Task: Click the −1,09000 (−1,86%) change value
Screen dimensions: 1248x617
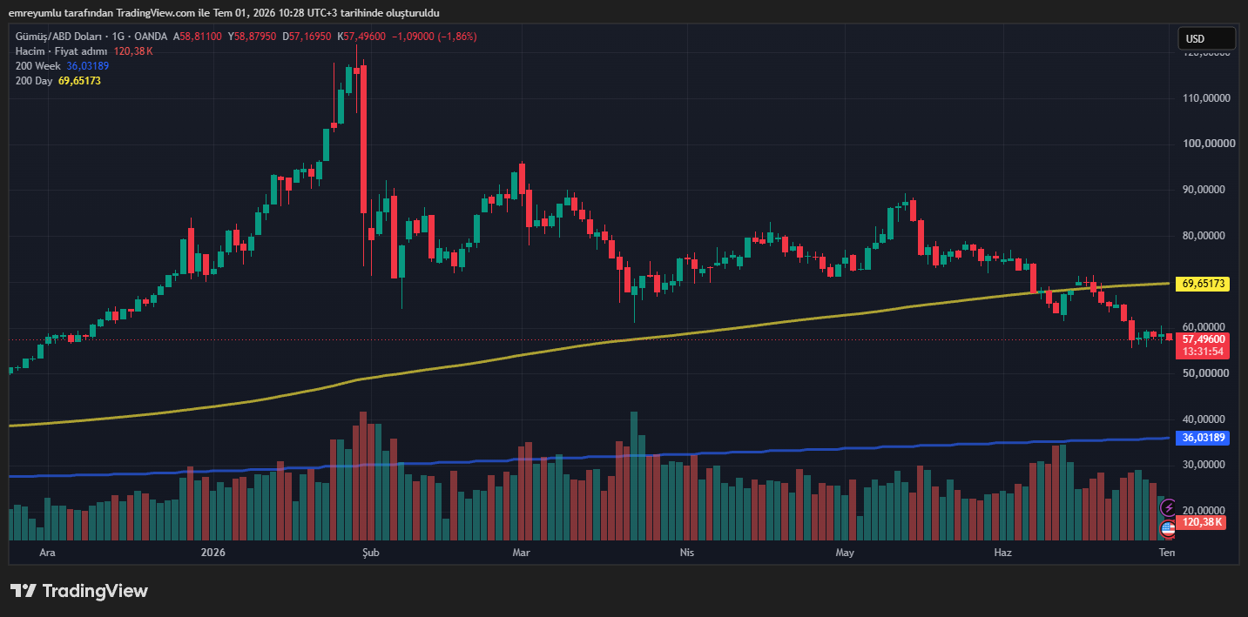Action: [x=434, y=37]
